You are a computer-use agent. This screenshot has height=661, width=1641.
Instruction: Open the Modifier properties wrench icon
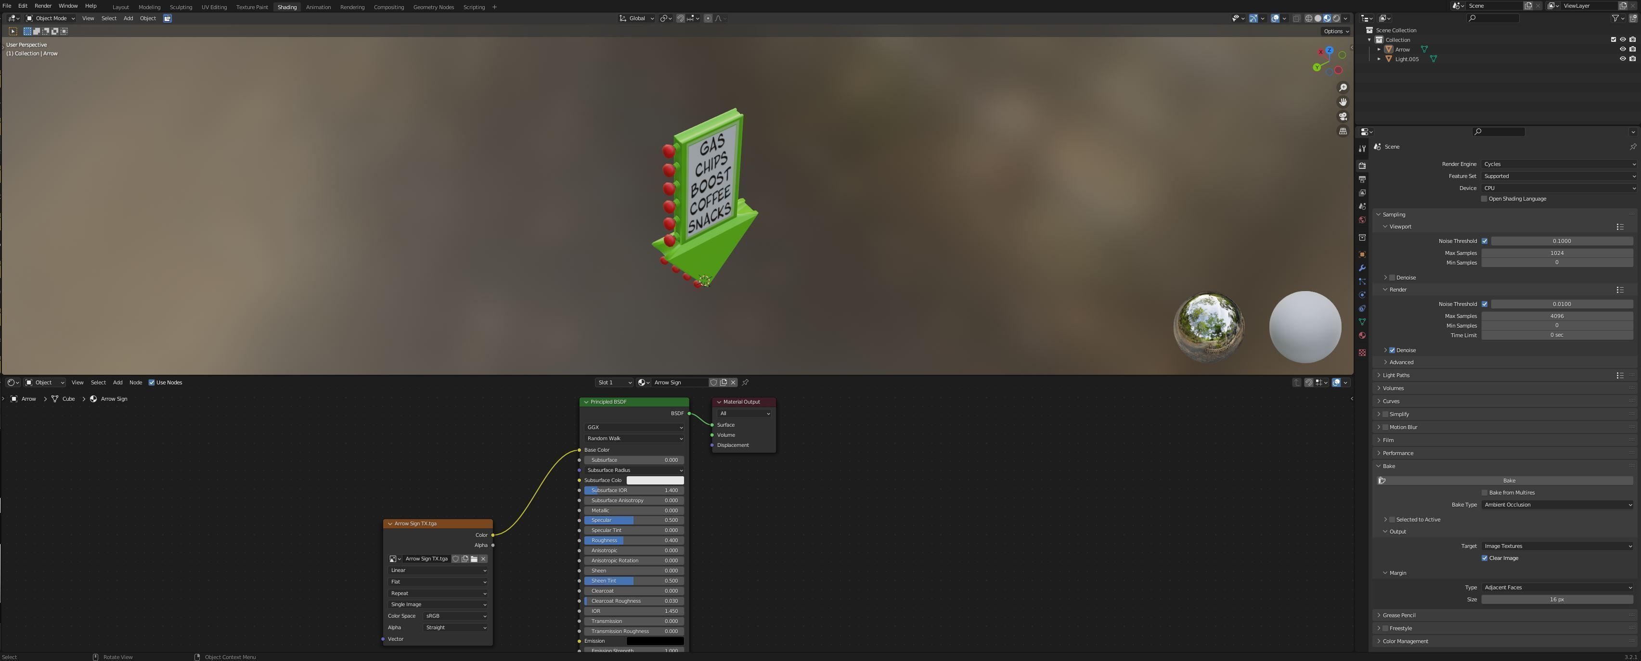point(1362,268)
